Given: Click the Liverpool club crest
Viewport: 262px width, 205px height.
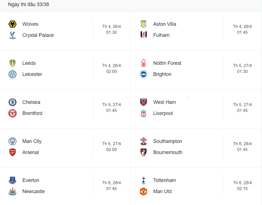Looking at the screenshot, I should coord(144,113).
